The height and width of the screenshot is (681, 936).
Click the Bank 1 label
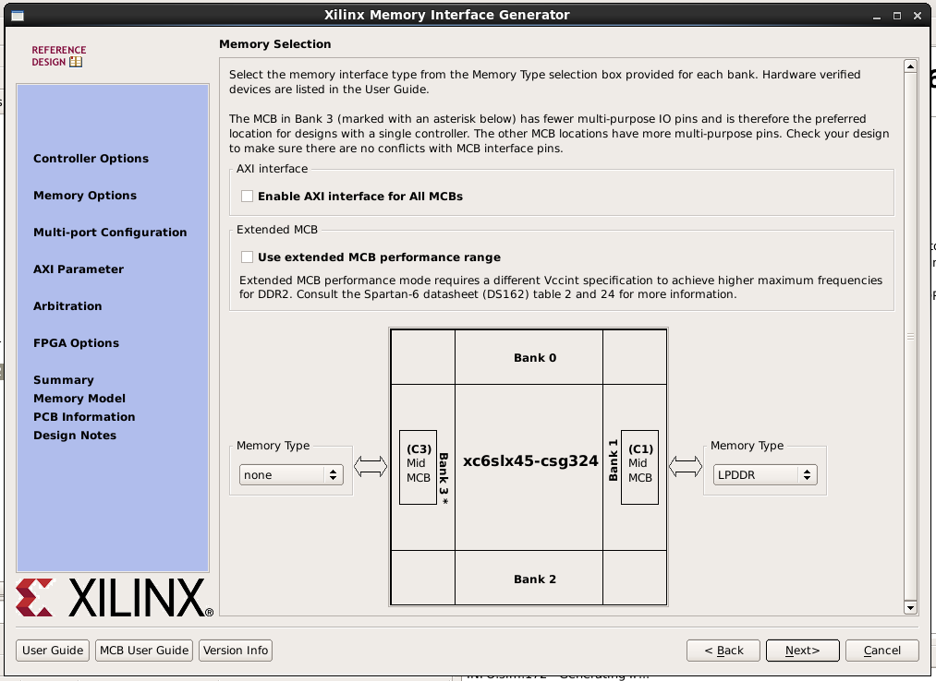[x=613, y=460]
